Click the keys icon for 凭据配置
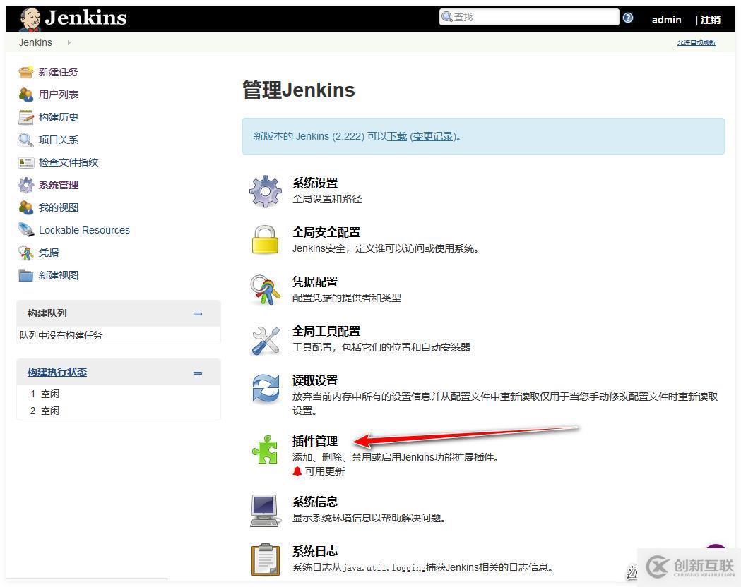 coord(265,289)
